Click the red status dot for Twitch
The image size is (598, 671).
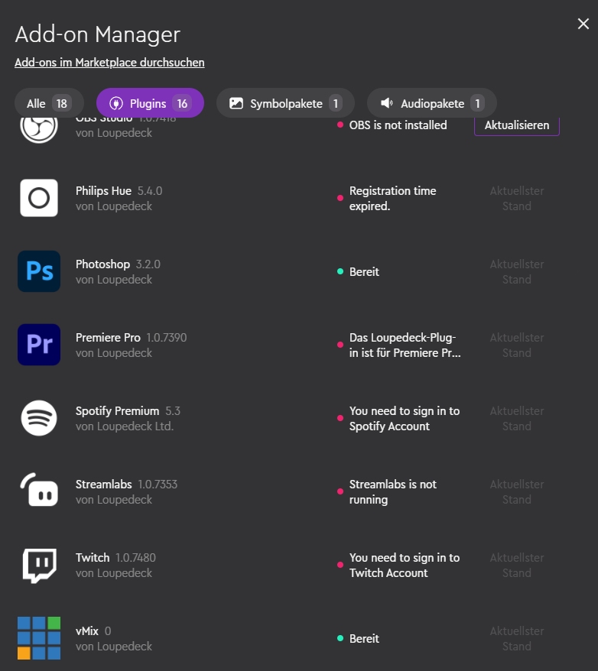point(340,565)
